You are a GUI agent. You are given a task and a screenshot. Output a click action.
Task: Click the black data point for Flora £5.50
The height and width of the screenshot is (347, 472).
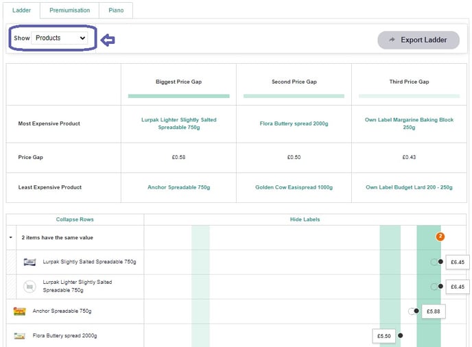400,335
